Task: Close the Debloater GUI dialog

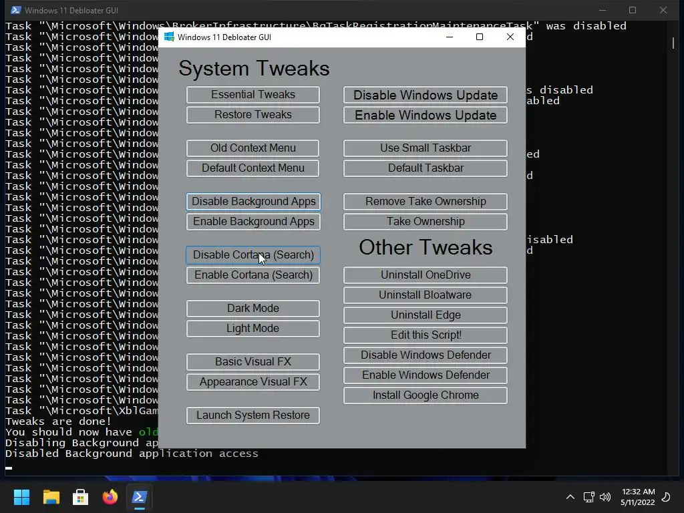Action: [x=510, y=37]
